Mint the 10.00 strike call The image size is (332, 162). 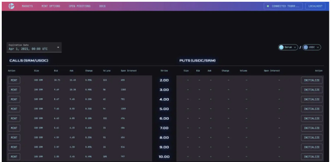14,156
